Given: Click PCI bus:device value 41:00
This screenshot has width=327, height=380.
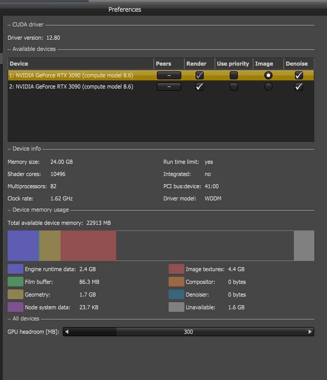Looking at the screenshot, I should (211, 186).
